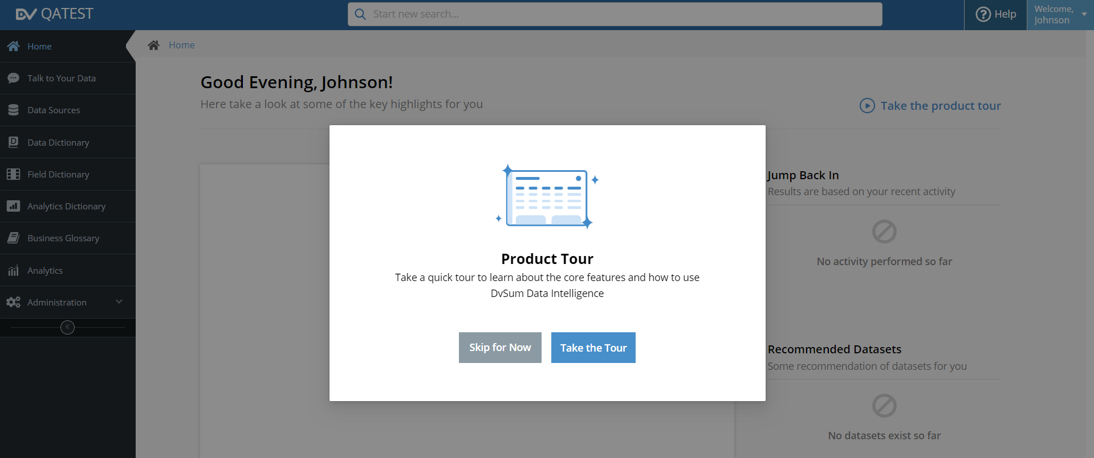1094x458 pixels.
Task: Click the Good Evening, Johnson! greeting
Action: [x=296, y=82]
